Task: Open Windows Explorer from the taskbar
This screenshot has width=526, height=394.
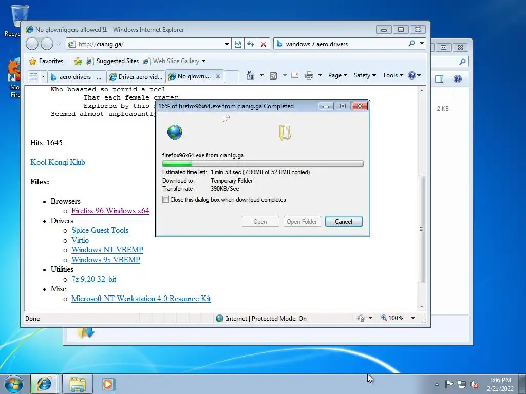Action: click(78, 384)
